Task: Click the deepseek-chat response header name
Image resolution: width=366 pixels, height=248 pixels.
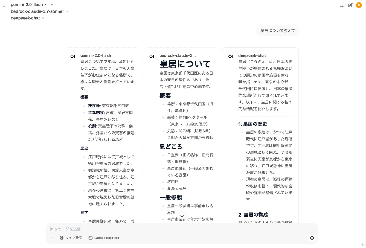Action: click(252, 55)
